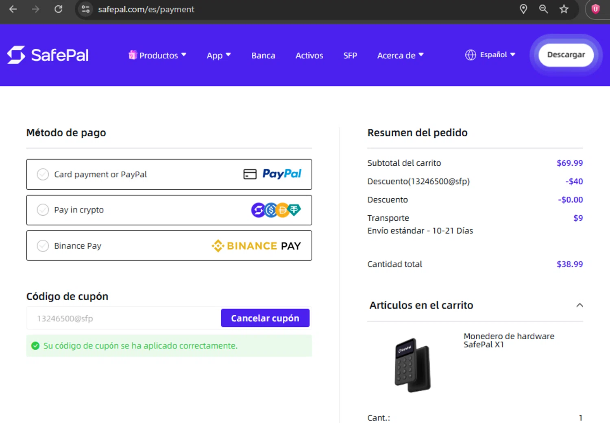Click the -$40 coupon discount value

click(x=574, y=181)
